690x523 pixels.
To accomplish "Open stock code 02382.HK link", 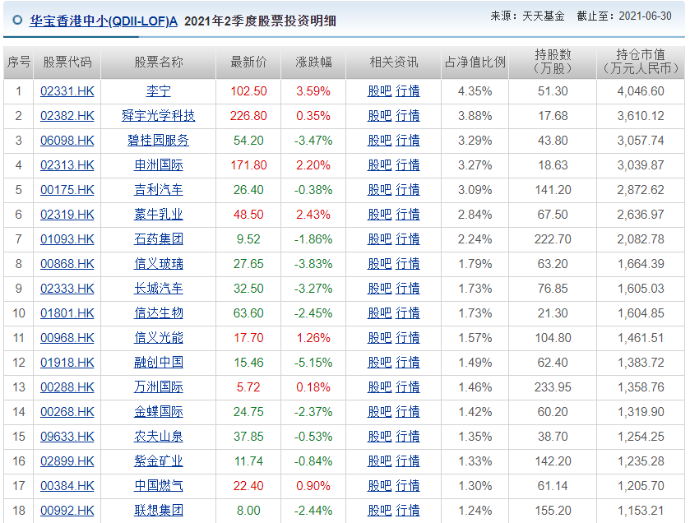I will 67,116.
